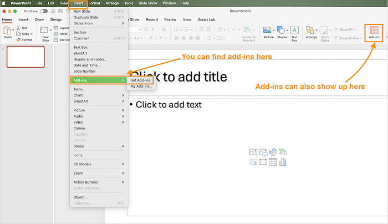Click the align text left icon
Screen dimensions: 388x224
click(x=176, y=38)
